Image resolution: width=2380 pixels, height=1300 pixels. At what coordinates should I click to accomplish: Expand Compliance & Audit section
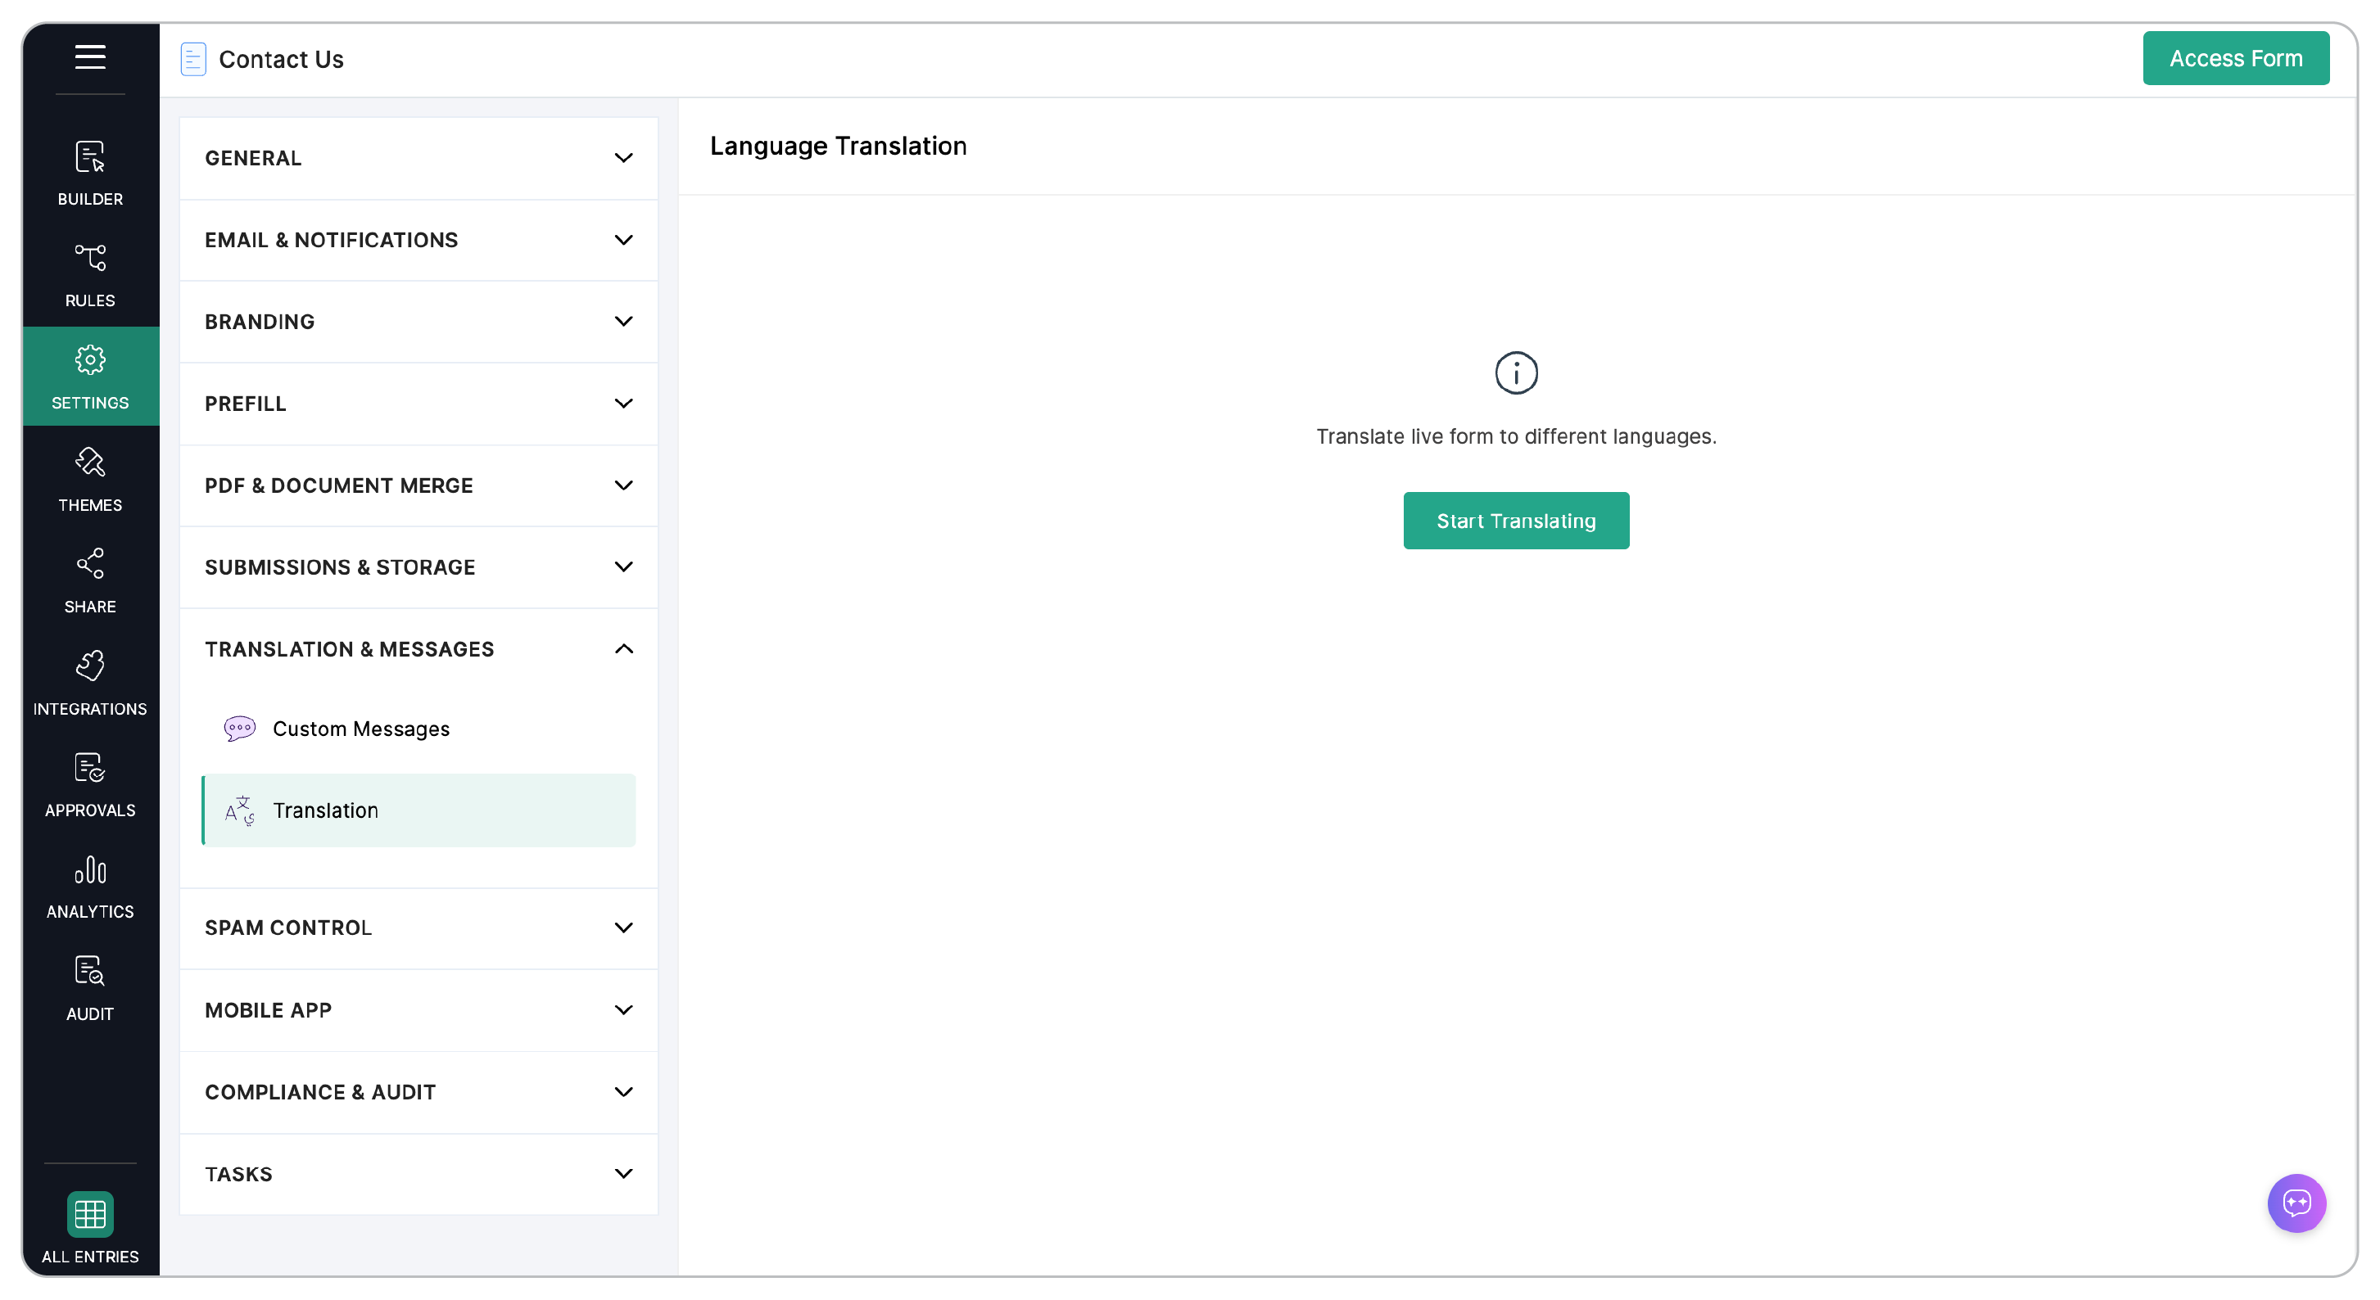click(x=419, y=1092)
